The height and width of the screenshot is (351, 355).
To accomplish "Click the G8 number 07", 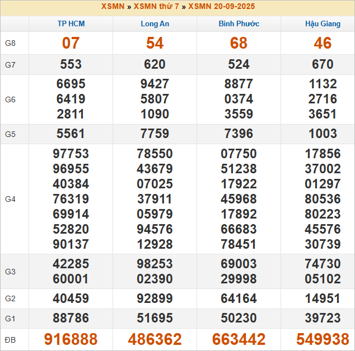I will (71, 43).
